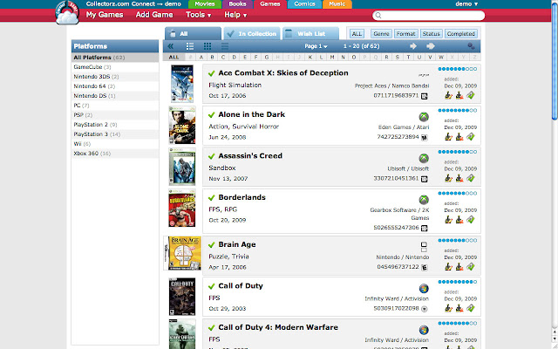Click the Xbox 360 platform icon for Alone in the Dark
The width and height of the screenshot is (558, 349).
click(424, 117)
